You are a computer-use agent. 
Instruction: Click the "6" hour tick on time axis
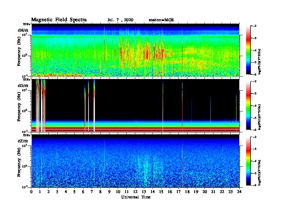(83, 192)
